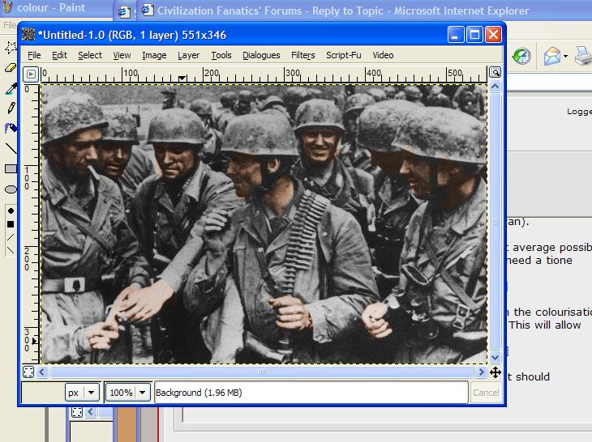Select Paint's Free-Form Select tool

coord(11,48)
